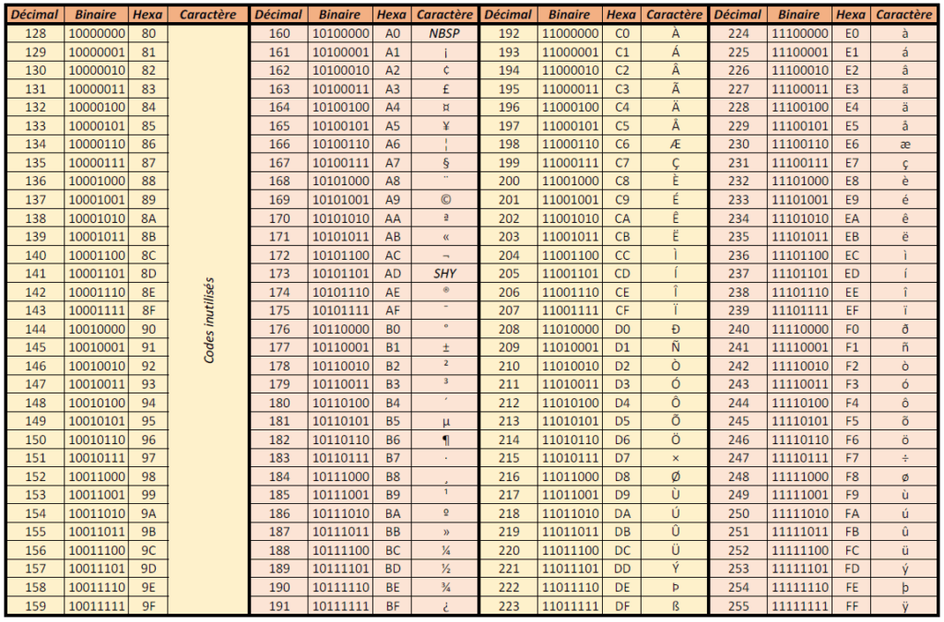944x622 pixels.
Task: Click the SHY character cell
Action: 444,274
